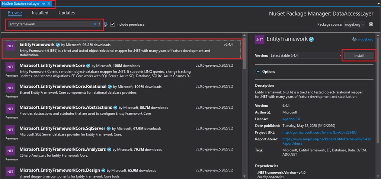Click verified badge in details pane header
The height and width of the screenshot is (179, 381).
pyautogui.click(x=311, y=39)
